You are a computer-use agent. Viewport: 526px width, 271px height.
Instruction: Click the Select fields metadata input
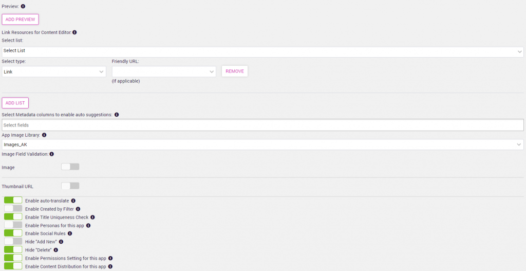pos(262,125)
